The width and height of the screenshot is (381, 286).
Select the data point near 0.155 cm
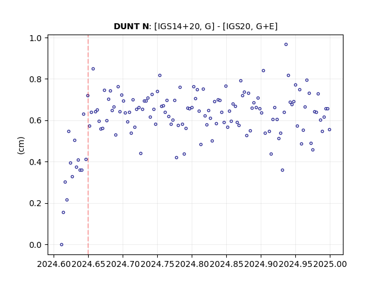click(x=64, y=213)
